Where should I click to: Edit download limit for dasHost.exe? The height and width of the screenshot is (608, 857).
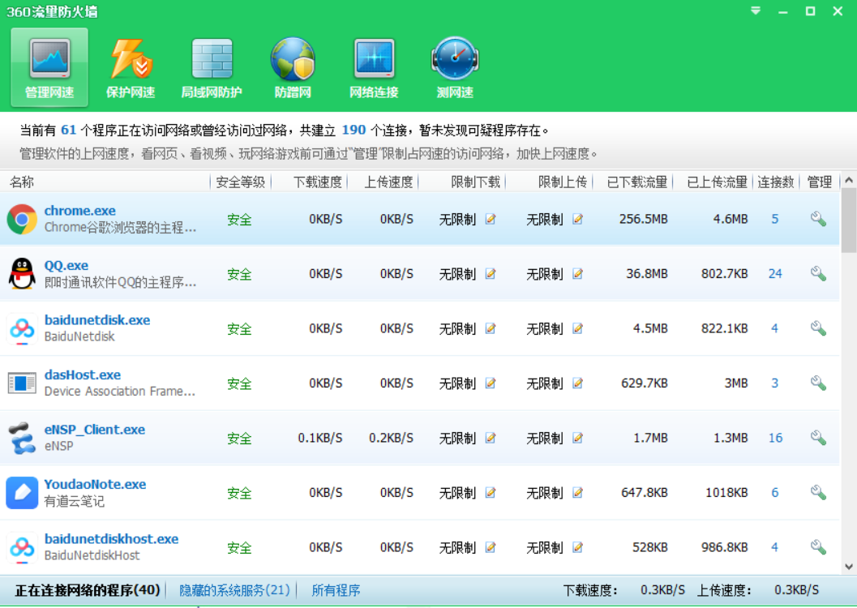click(x=491, y=383)
